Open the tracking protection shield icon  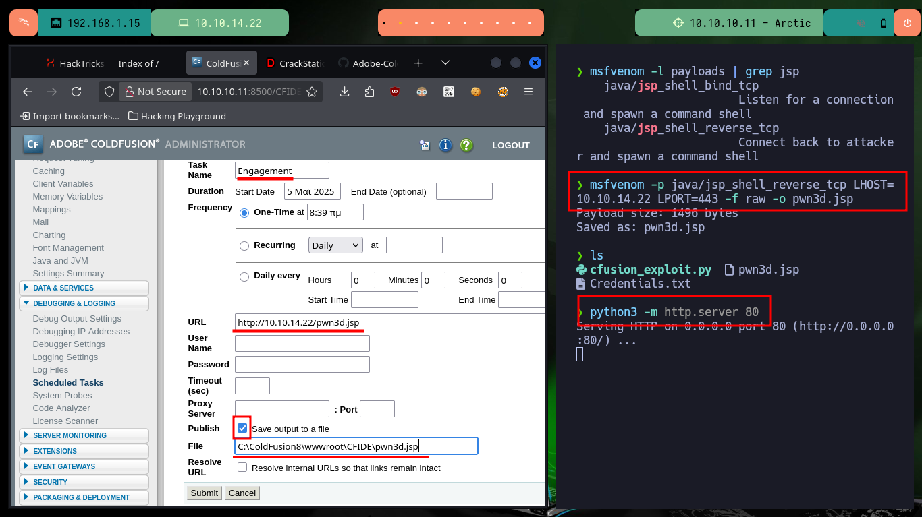pos(110,92)
